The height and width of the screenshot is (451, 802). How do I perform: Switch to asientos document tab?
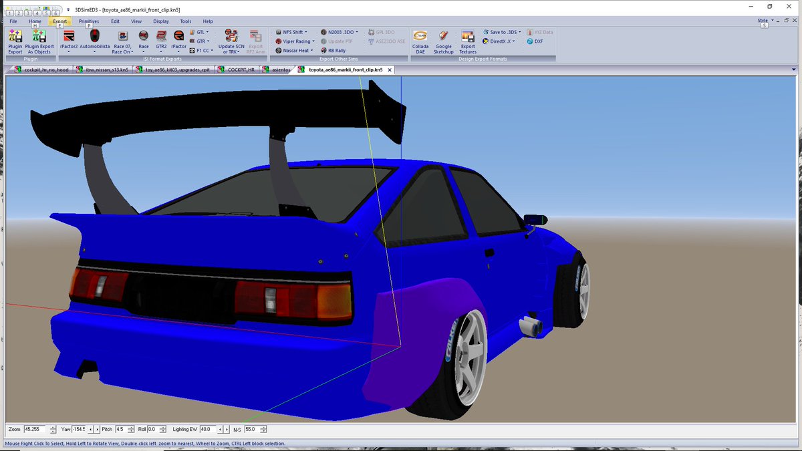pyautogui.click(x=276, y=69)
